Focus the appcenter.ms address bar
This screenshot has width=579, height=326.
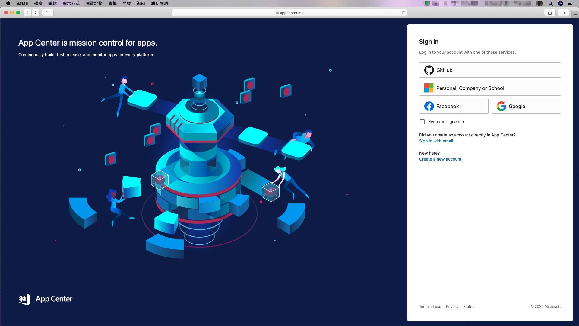coord(289,13)
